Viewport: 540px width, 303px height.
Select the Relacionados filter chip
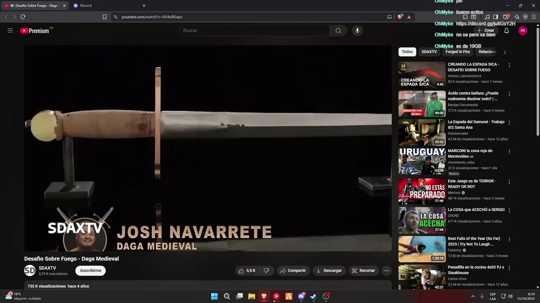pos(487,52)
